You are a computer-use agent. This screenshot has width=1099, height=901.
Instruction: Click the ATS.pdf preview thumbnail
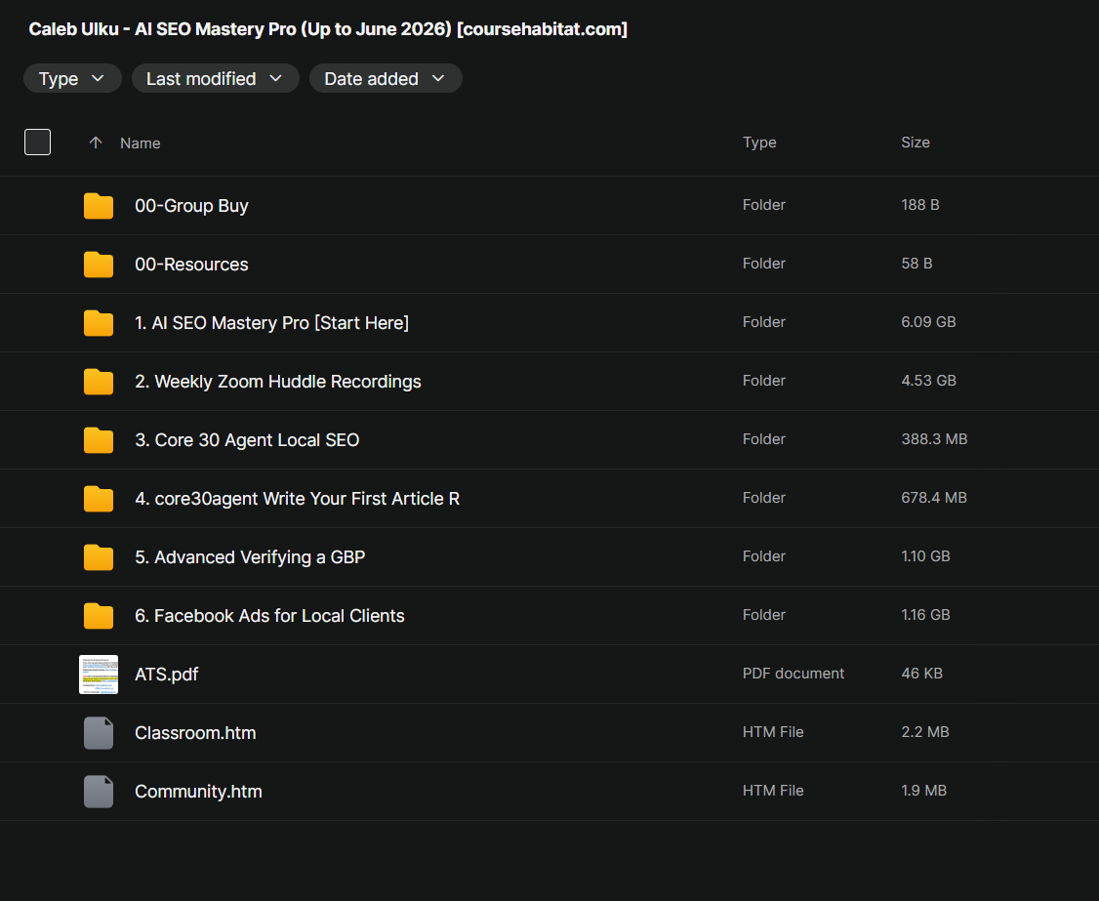(x=99, y=675)
